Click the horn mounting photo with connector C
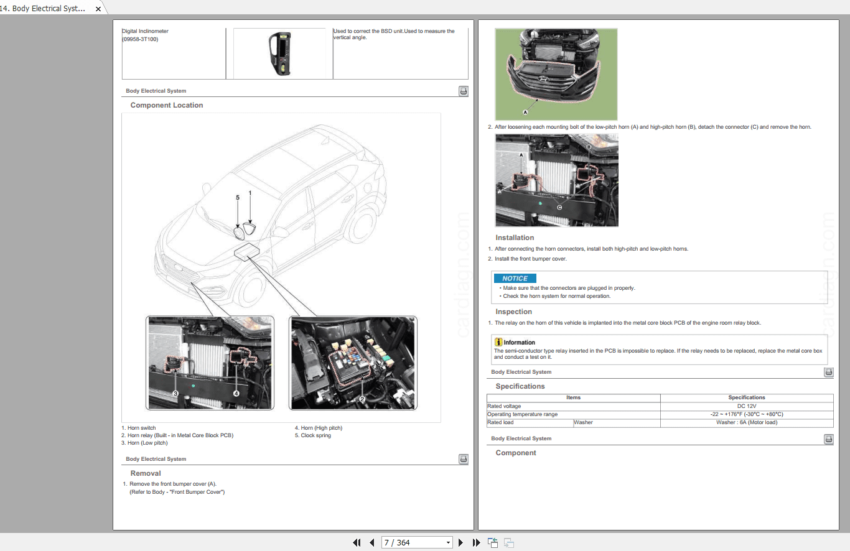The height and width of the screenshot is (551, 850). (556, 180)
